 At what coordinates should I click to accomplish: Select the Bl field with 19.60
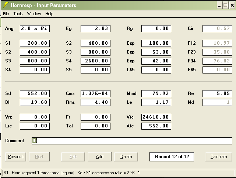point(35,102)
